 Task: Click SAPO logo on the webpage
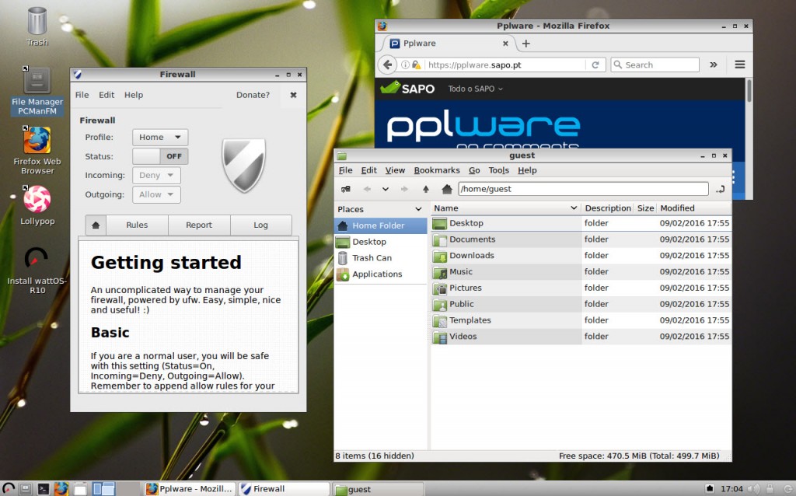click(407, 89)
